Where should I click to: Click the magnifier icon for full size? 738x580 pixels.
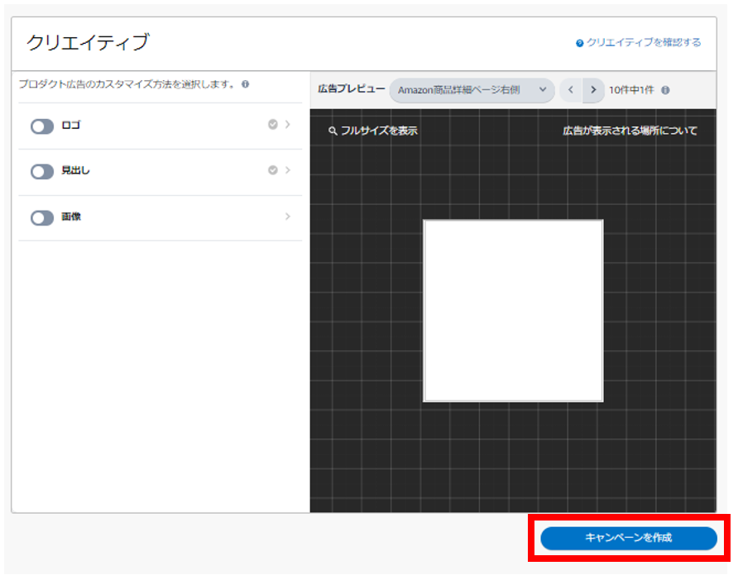pos(333,131)
